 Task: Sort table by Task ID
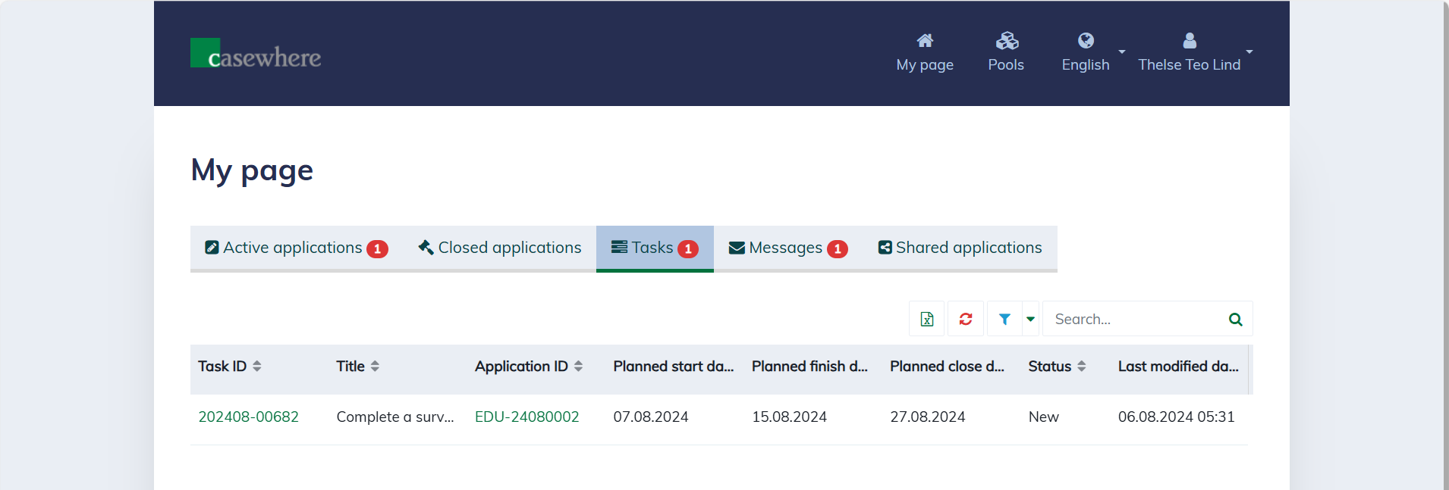click(257, 367)
